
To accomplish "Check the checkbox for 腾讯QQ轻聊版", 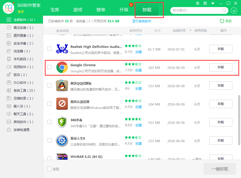I will [50, 86].
